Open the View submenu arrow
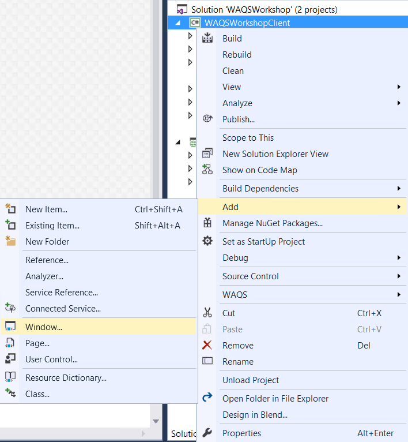Viewport: 408px width, 442px height. (399, 87)
